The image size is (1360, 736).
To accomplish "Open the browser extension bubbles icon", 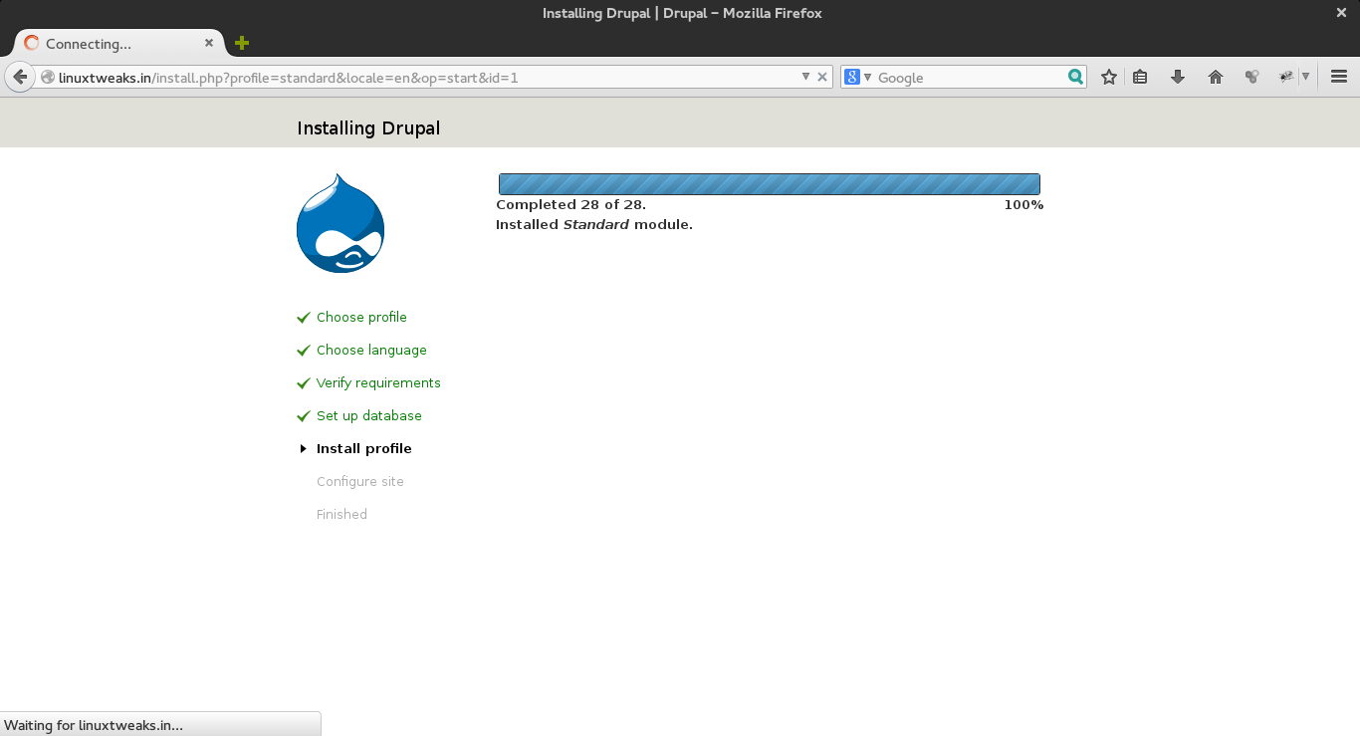I will coord(1251,76).
